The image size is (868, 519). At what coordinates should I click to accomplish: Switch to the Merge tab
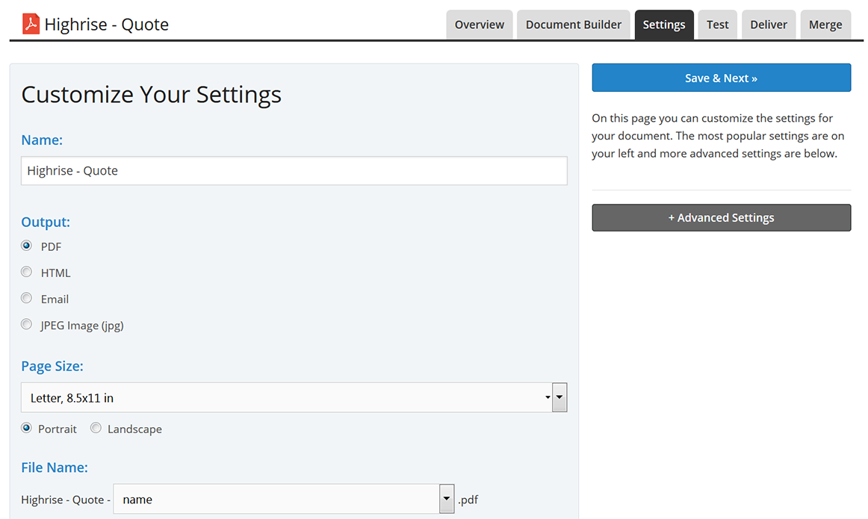coord(825,25)
